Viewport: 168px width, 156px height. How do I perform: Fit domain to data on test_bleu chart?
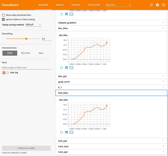click(72, 132)
